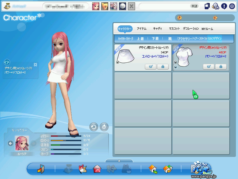Switch to the マスコット tab

pos(174,29)
